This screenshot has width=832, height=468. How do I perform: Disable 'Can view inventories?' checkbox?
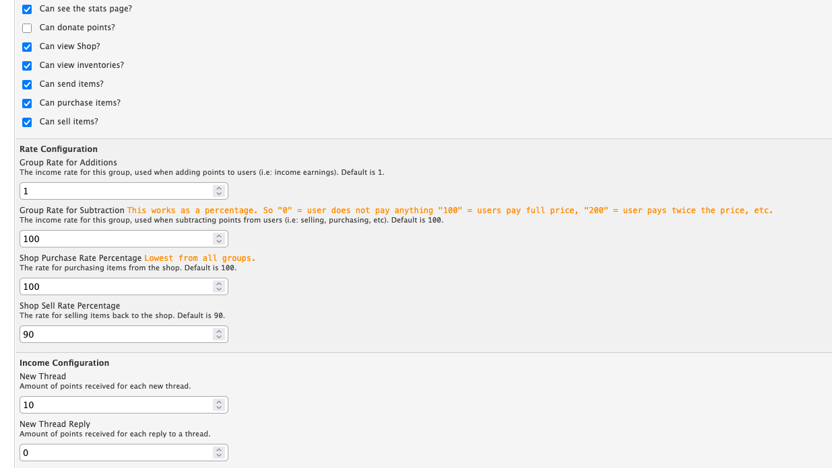pyautogui.click(x=27, y=66)
